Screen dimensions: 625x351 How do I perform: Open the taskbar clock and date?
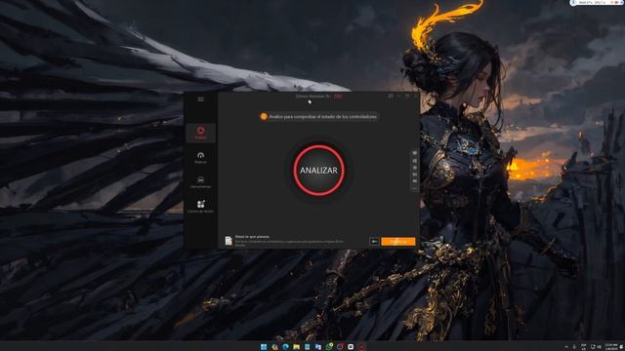(611, 347)
